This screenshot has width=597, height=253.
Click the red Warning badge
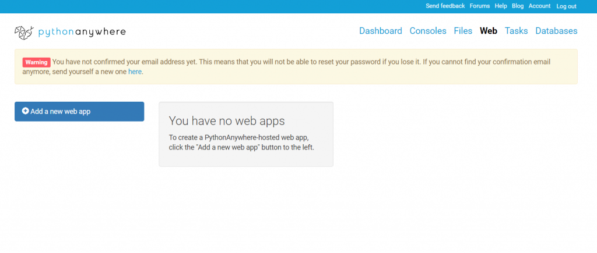[x=36, y=62]
